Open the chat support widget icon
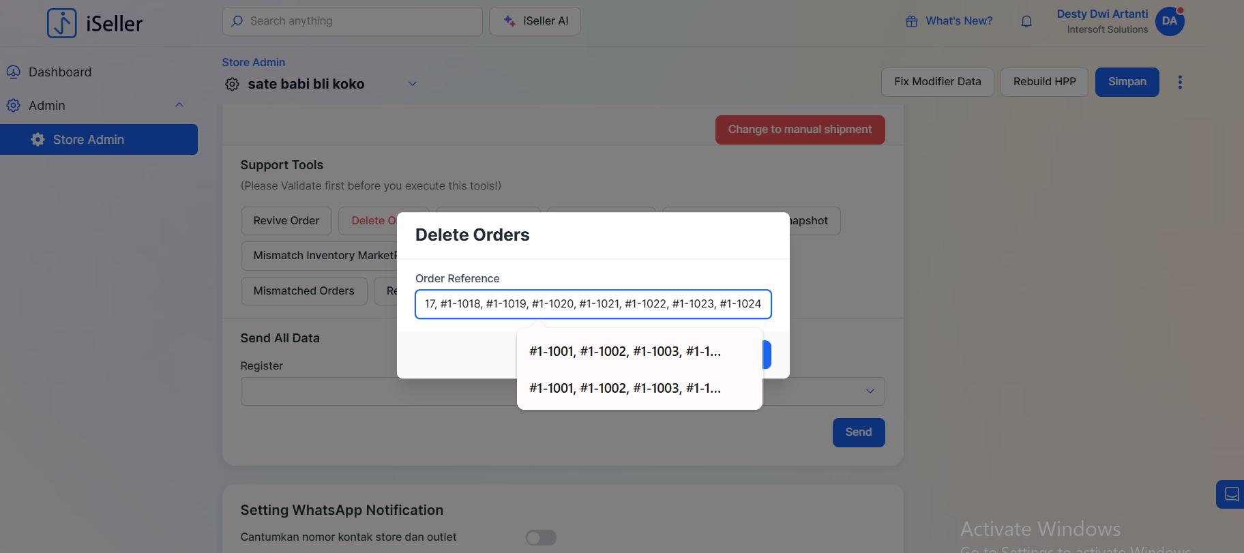This screenshot has height=553, width=1244. (x=1231, y=494)
